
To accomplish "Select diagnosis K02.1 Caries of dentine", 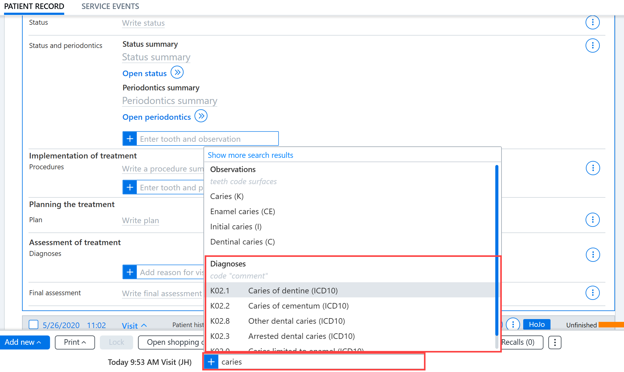I will (x=350, y=290).
